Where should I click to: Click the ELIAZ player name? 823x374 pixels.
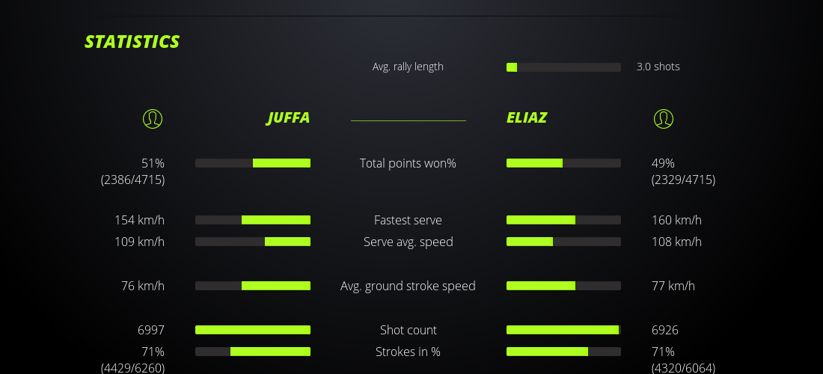point(527,117)
